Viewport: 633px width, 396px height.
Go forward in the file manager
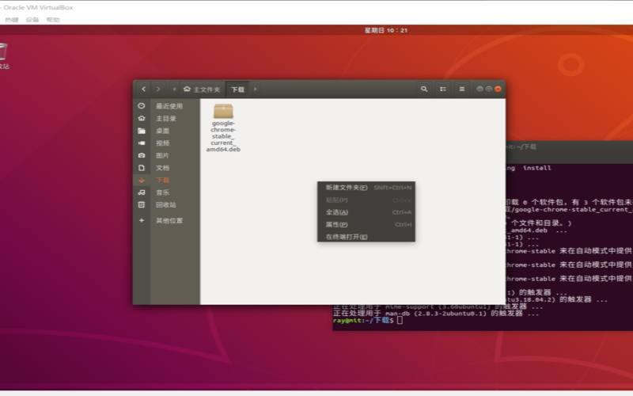click(158, 89)
